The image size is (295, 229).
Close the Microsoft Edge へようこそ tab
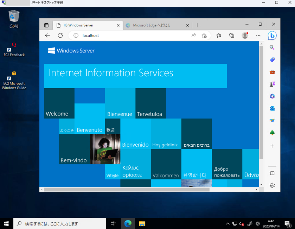[x=187, y=25]
